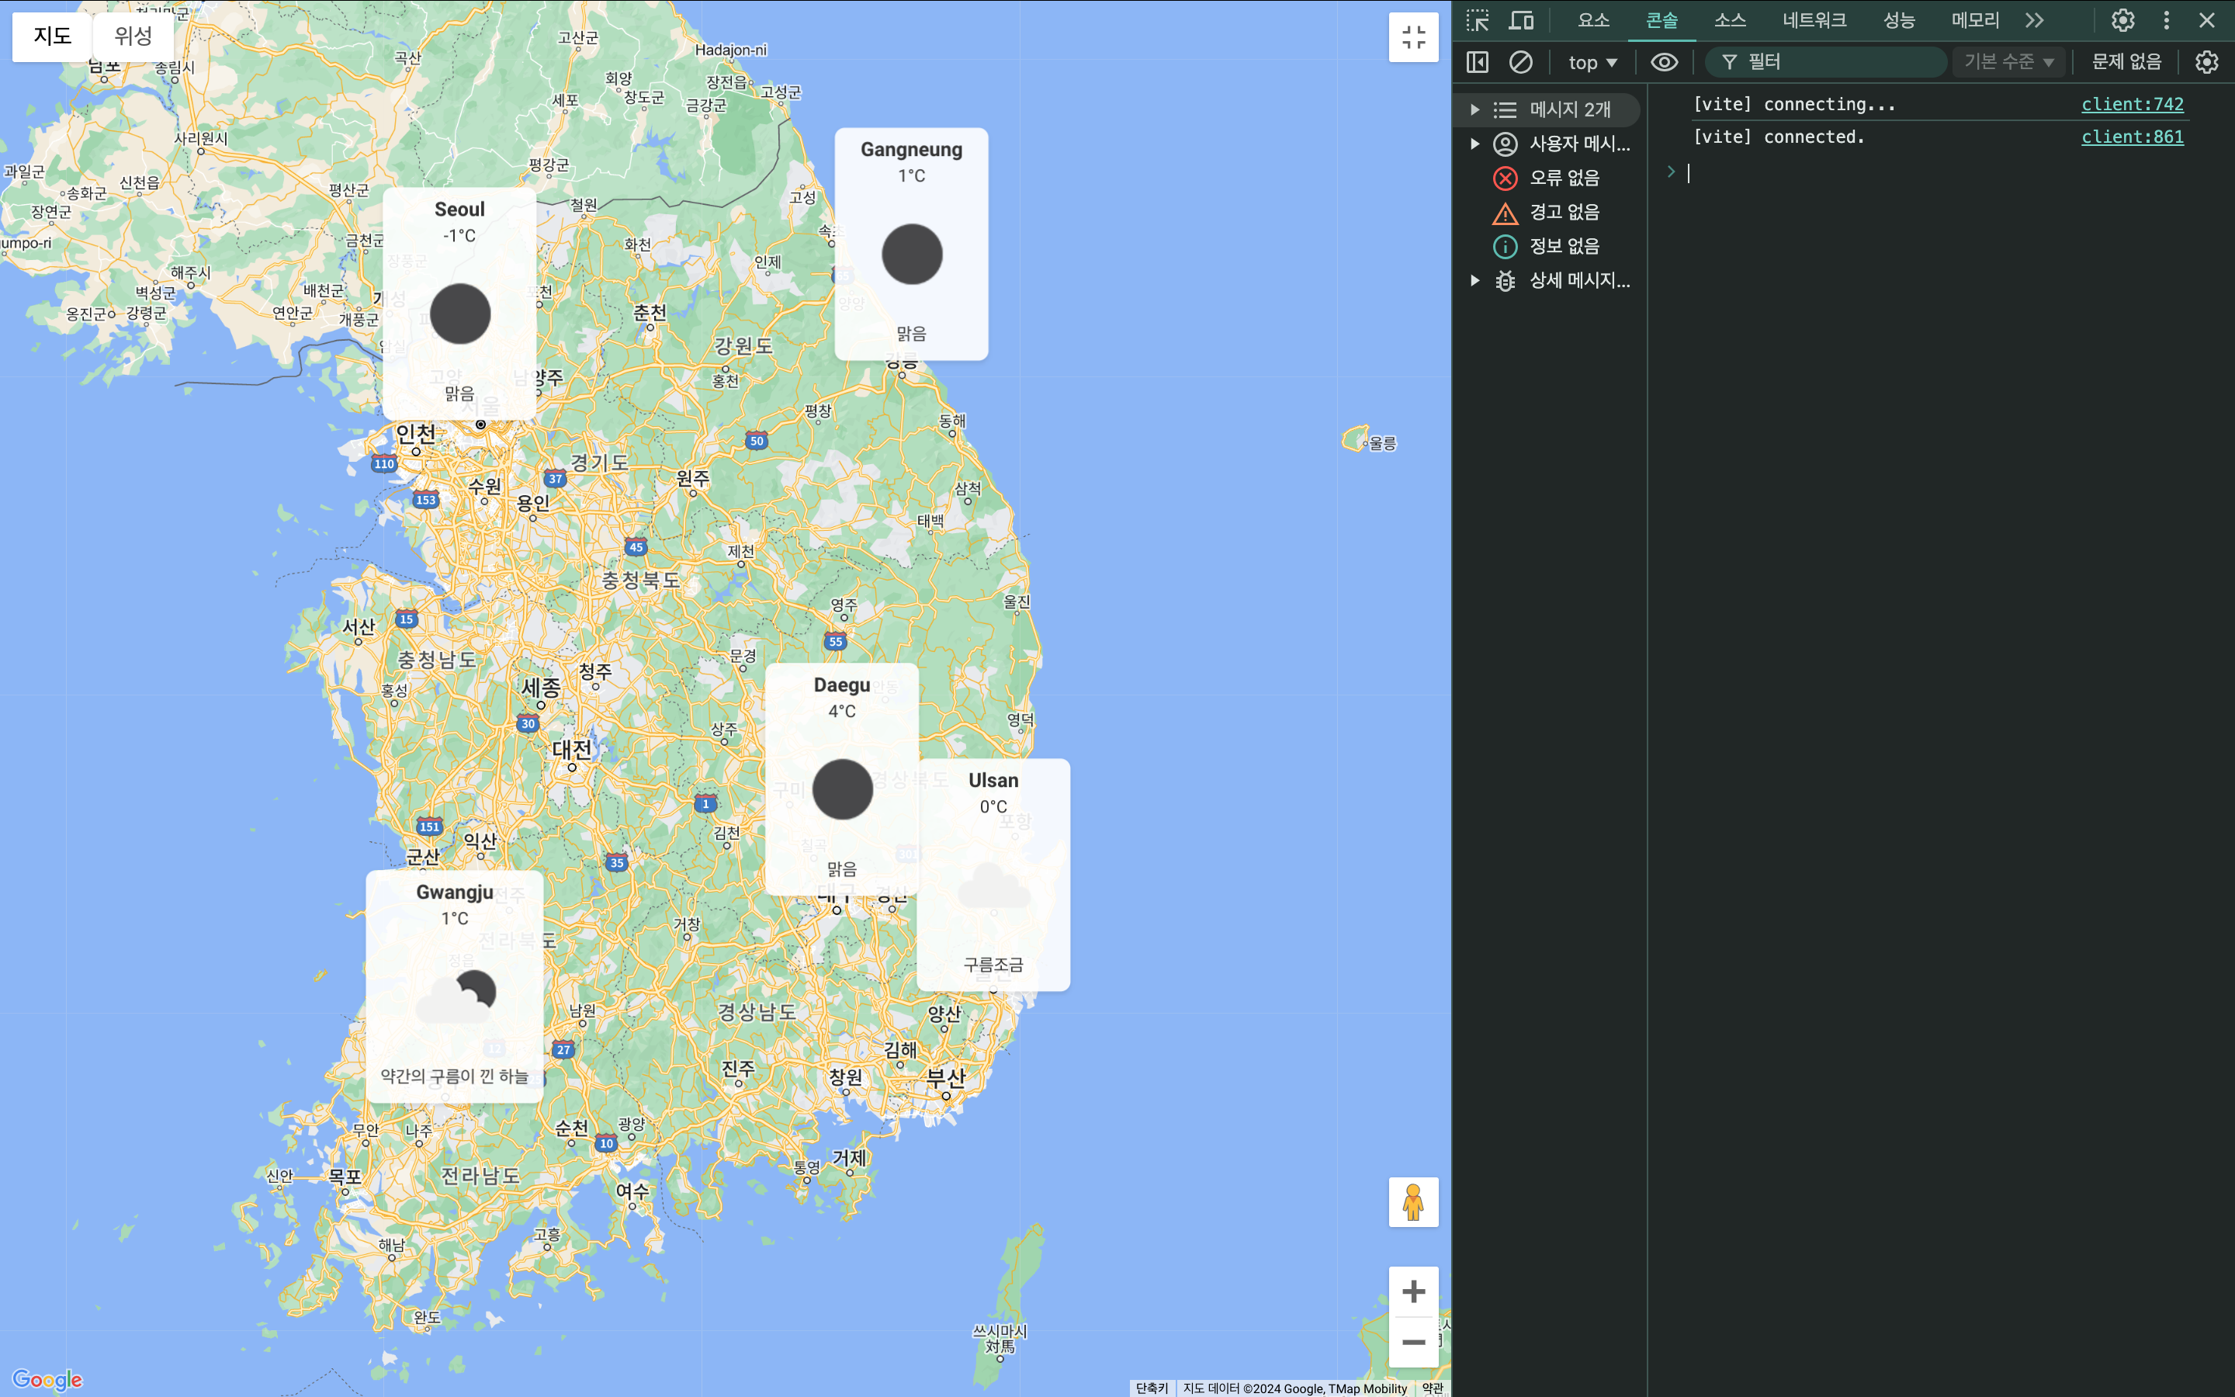The image size is (2235, 1397).
Task: Switch map to 위성 satellite view
Action: tap(133, 36)
